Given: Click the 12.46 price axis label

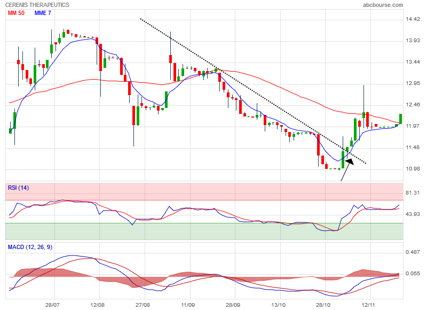Looking at the screenshot, I should point(413,105).
